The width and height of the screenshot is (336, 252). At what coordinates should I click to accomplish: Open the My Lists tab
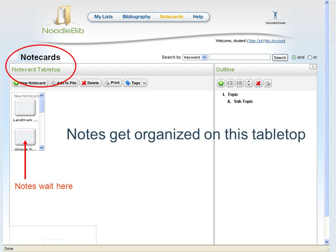[x=104, y=17]
